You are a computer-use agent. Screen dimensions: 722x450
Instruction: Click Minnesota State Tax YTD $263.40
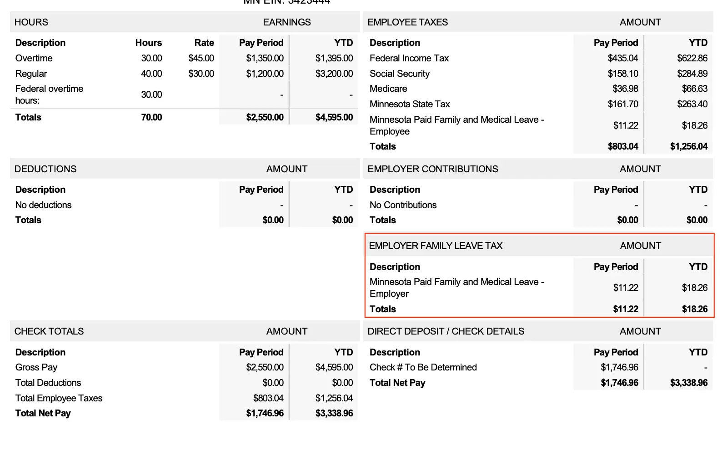[x=692, y=104]
